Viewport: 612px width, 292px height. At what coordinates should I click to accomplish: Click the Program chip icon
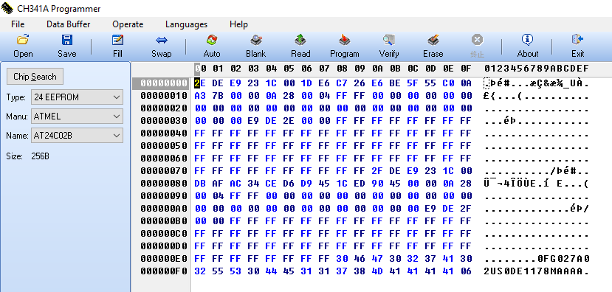[344, 40]
